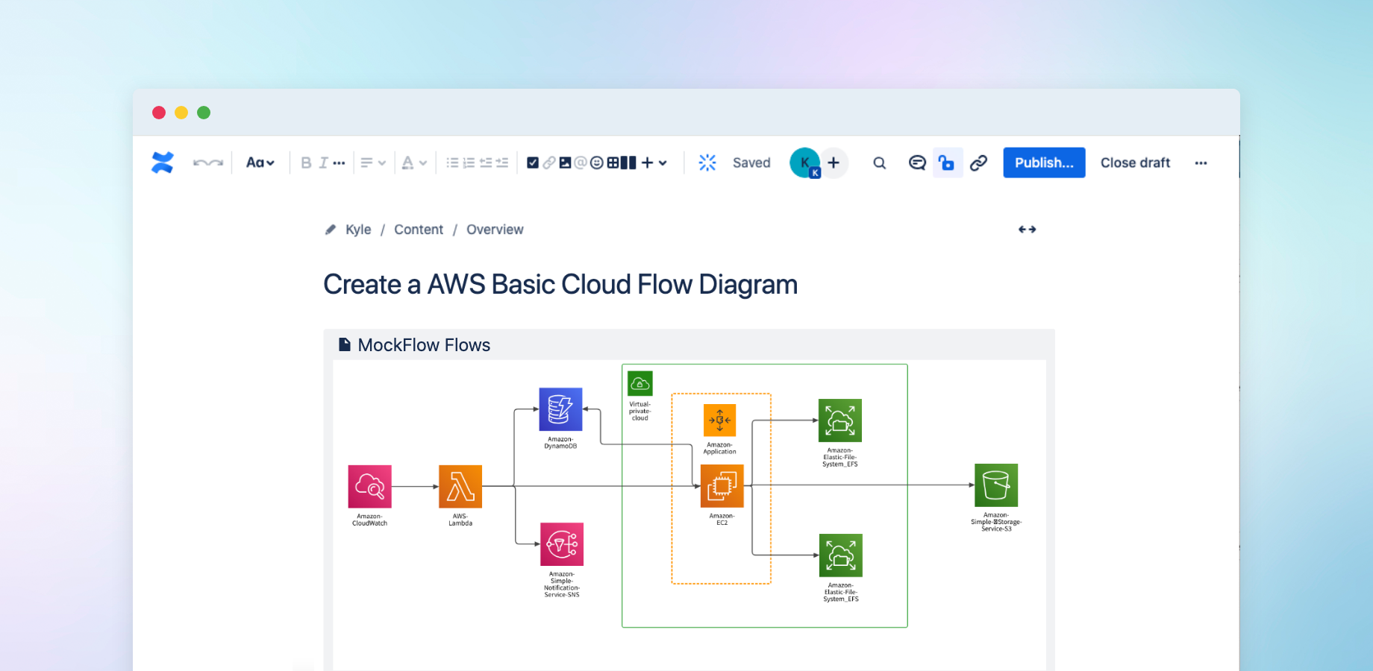
Task: Click Close draft
Action: click(x=1135, y=163)
